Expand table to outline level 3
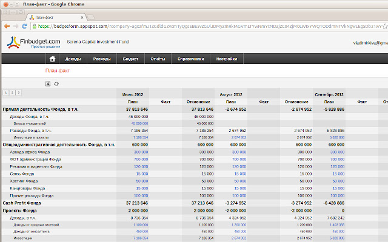 pyautogui.click(x=19, y=93)
